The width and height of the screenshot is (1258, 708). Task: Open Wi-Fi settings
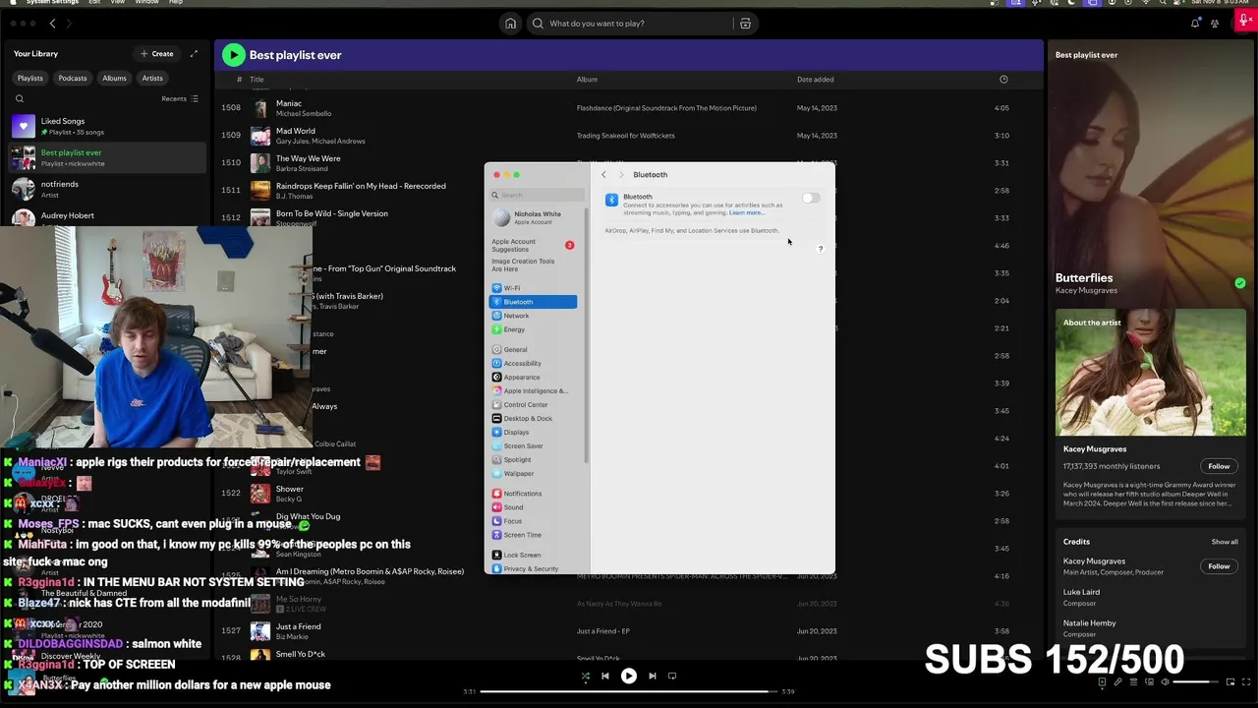point(533,288)
